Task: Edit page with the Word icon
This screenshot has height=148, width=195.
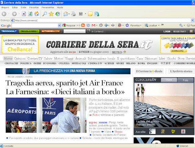Action: pyautogui.click(x=81, y=14)
